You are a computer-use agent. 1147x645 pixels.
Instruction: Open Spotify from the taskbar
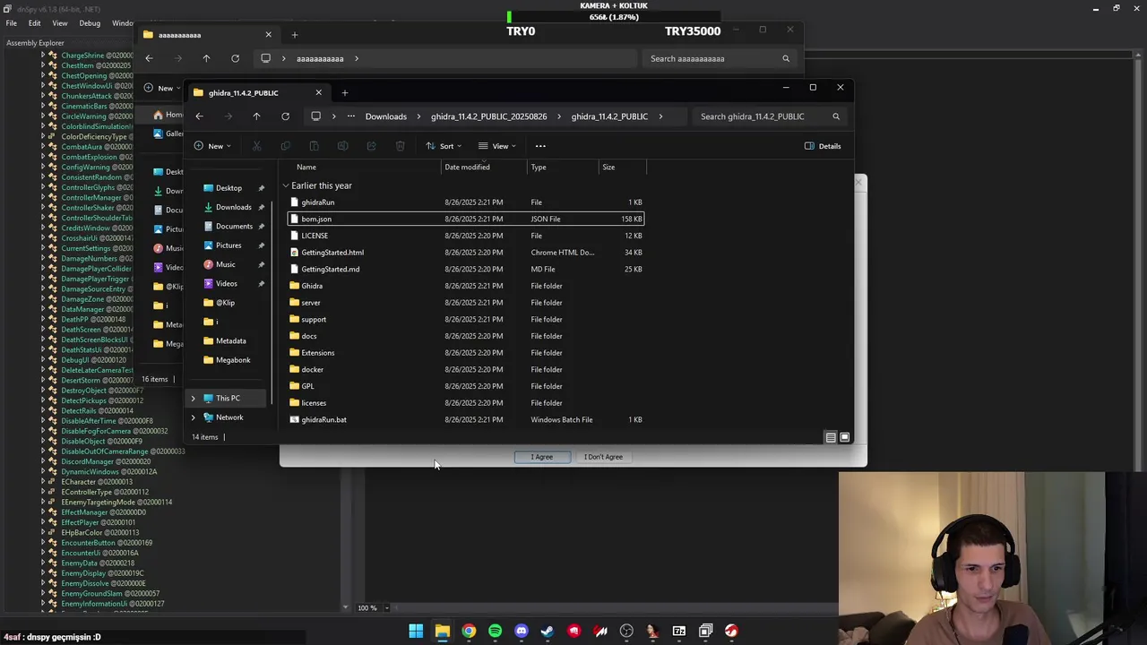pyautogui.click(x=495, y=632)
